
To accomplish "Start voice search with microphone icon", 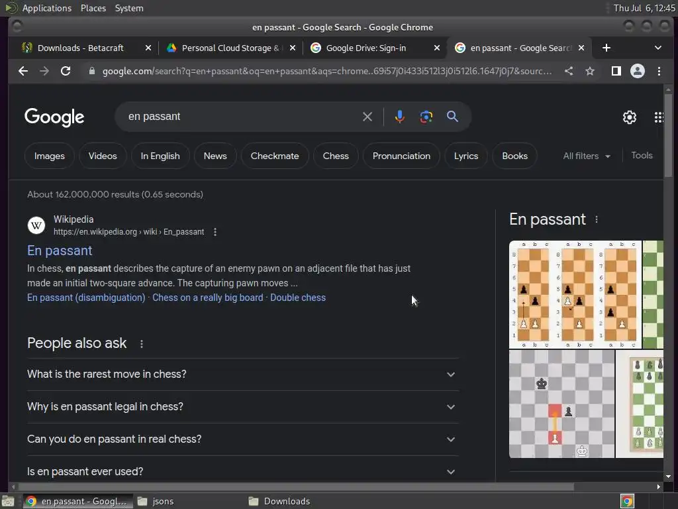I will [x=399, y=117].
